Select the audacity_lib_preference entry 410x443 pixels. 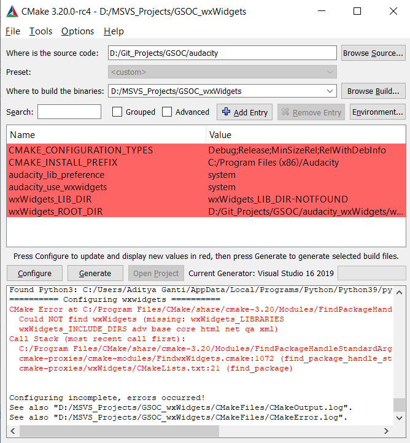click(56, 175)
